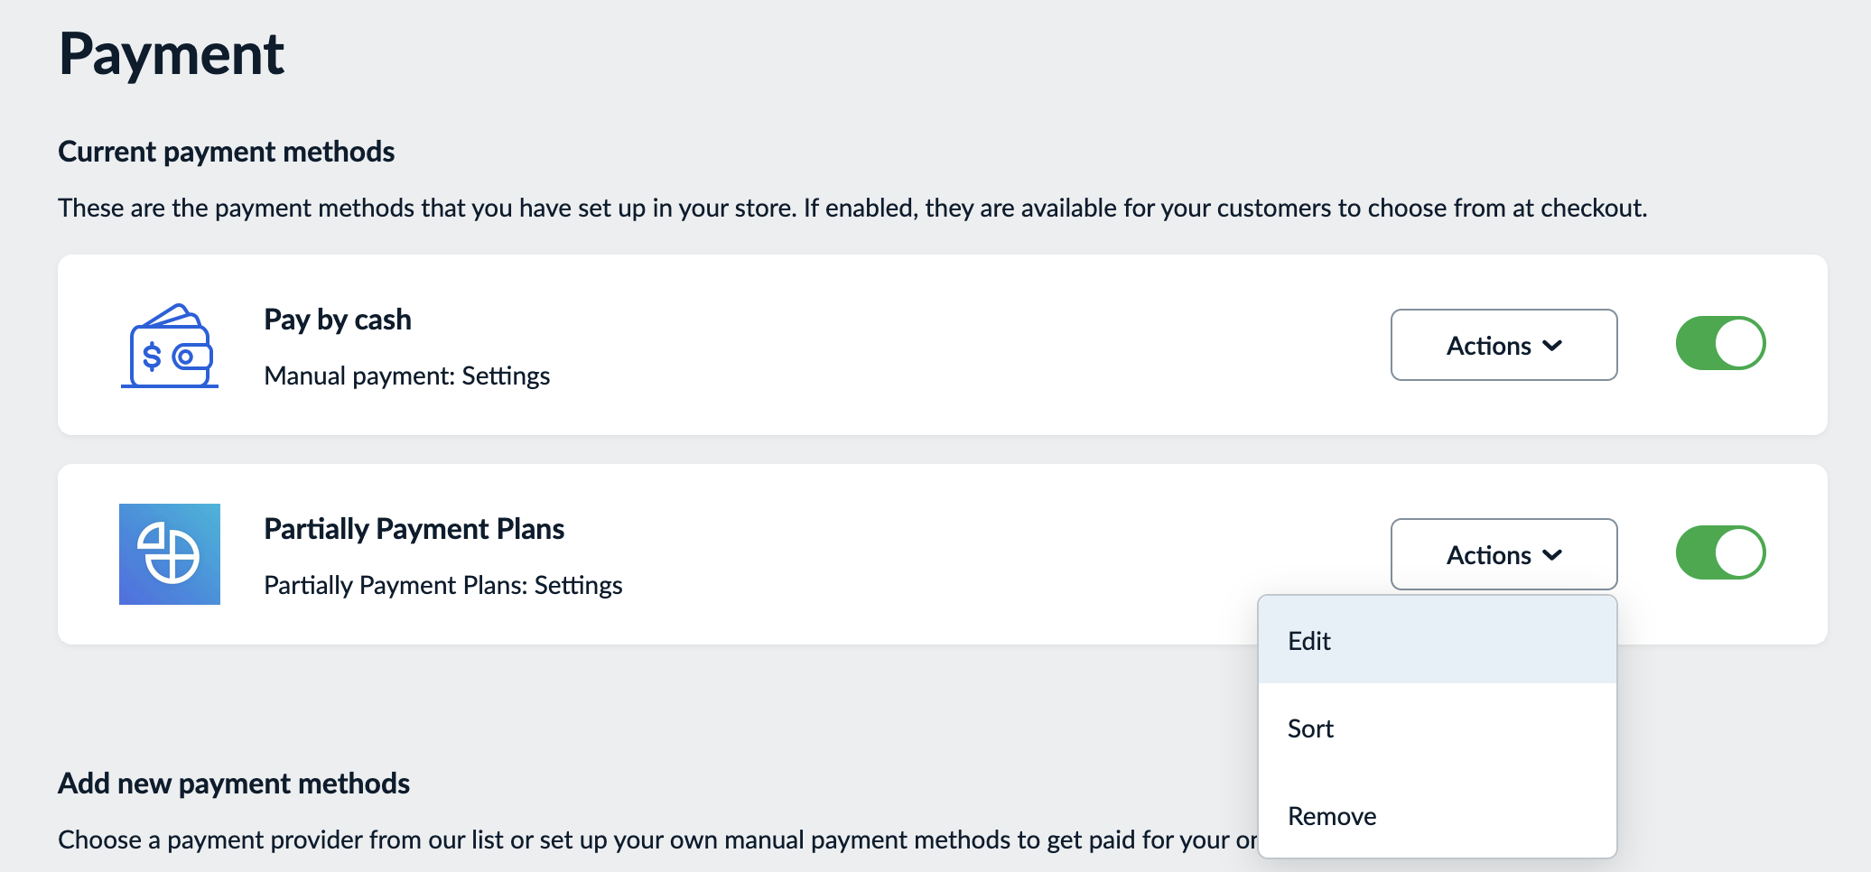Viewport: 1871px width, 872px height.
Task: Click the checkout availability description text
Action: point(852,209)
